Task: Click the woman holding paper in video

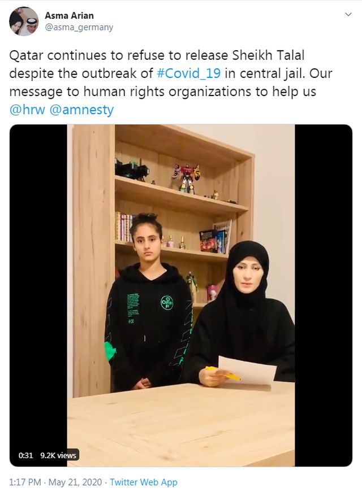Action: (x=242, y=314)
